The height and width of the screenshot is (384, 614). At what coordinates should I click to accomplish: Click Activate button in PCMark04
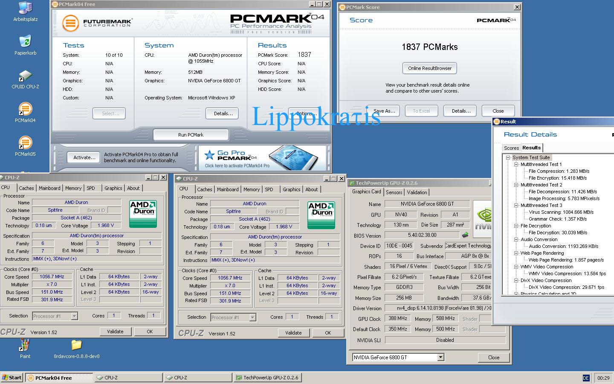tap(84, 157)
